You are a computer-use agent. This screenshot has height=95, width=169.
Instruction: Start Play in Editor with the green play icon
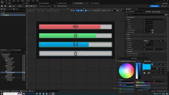27,6
